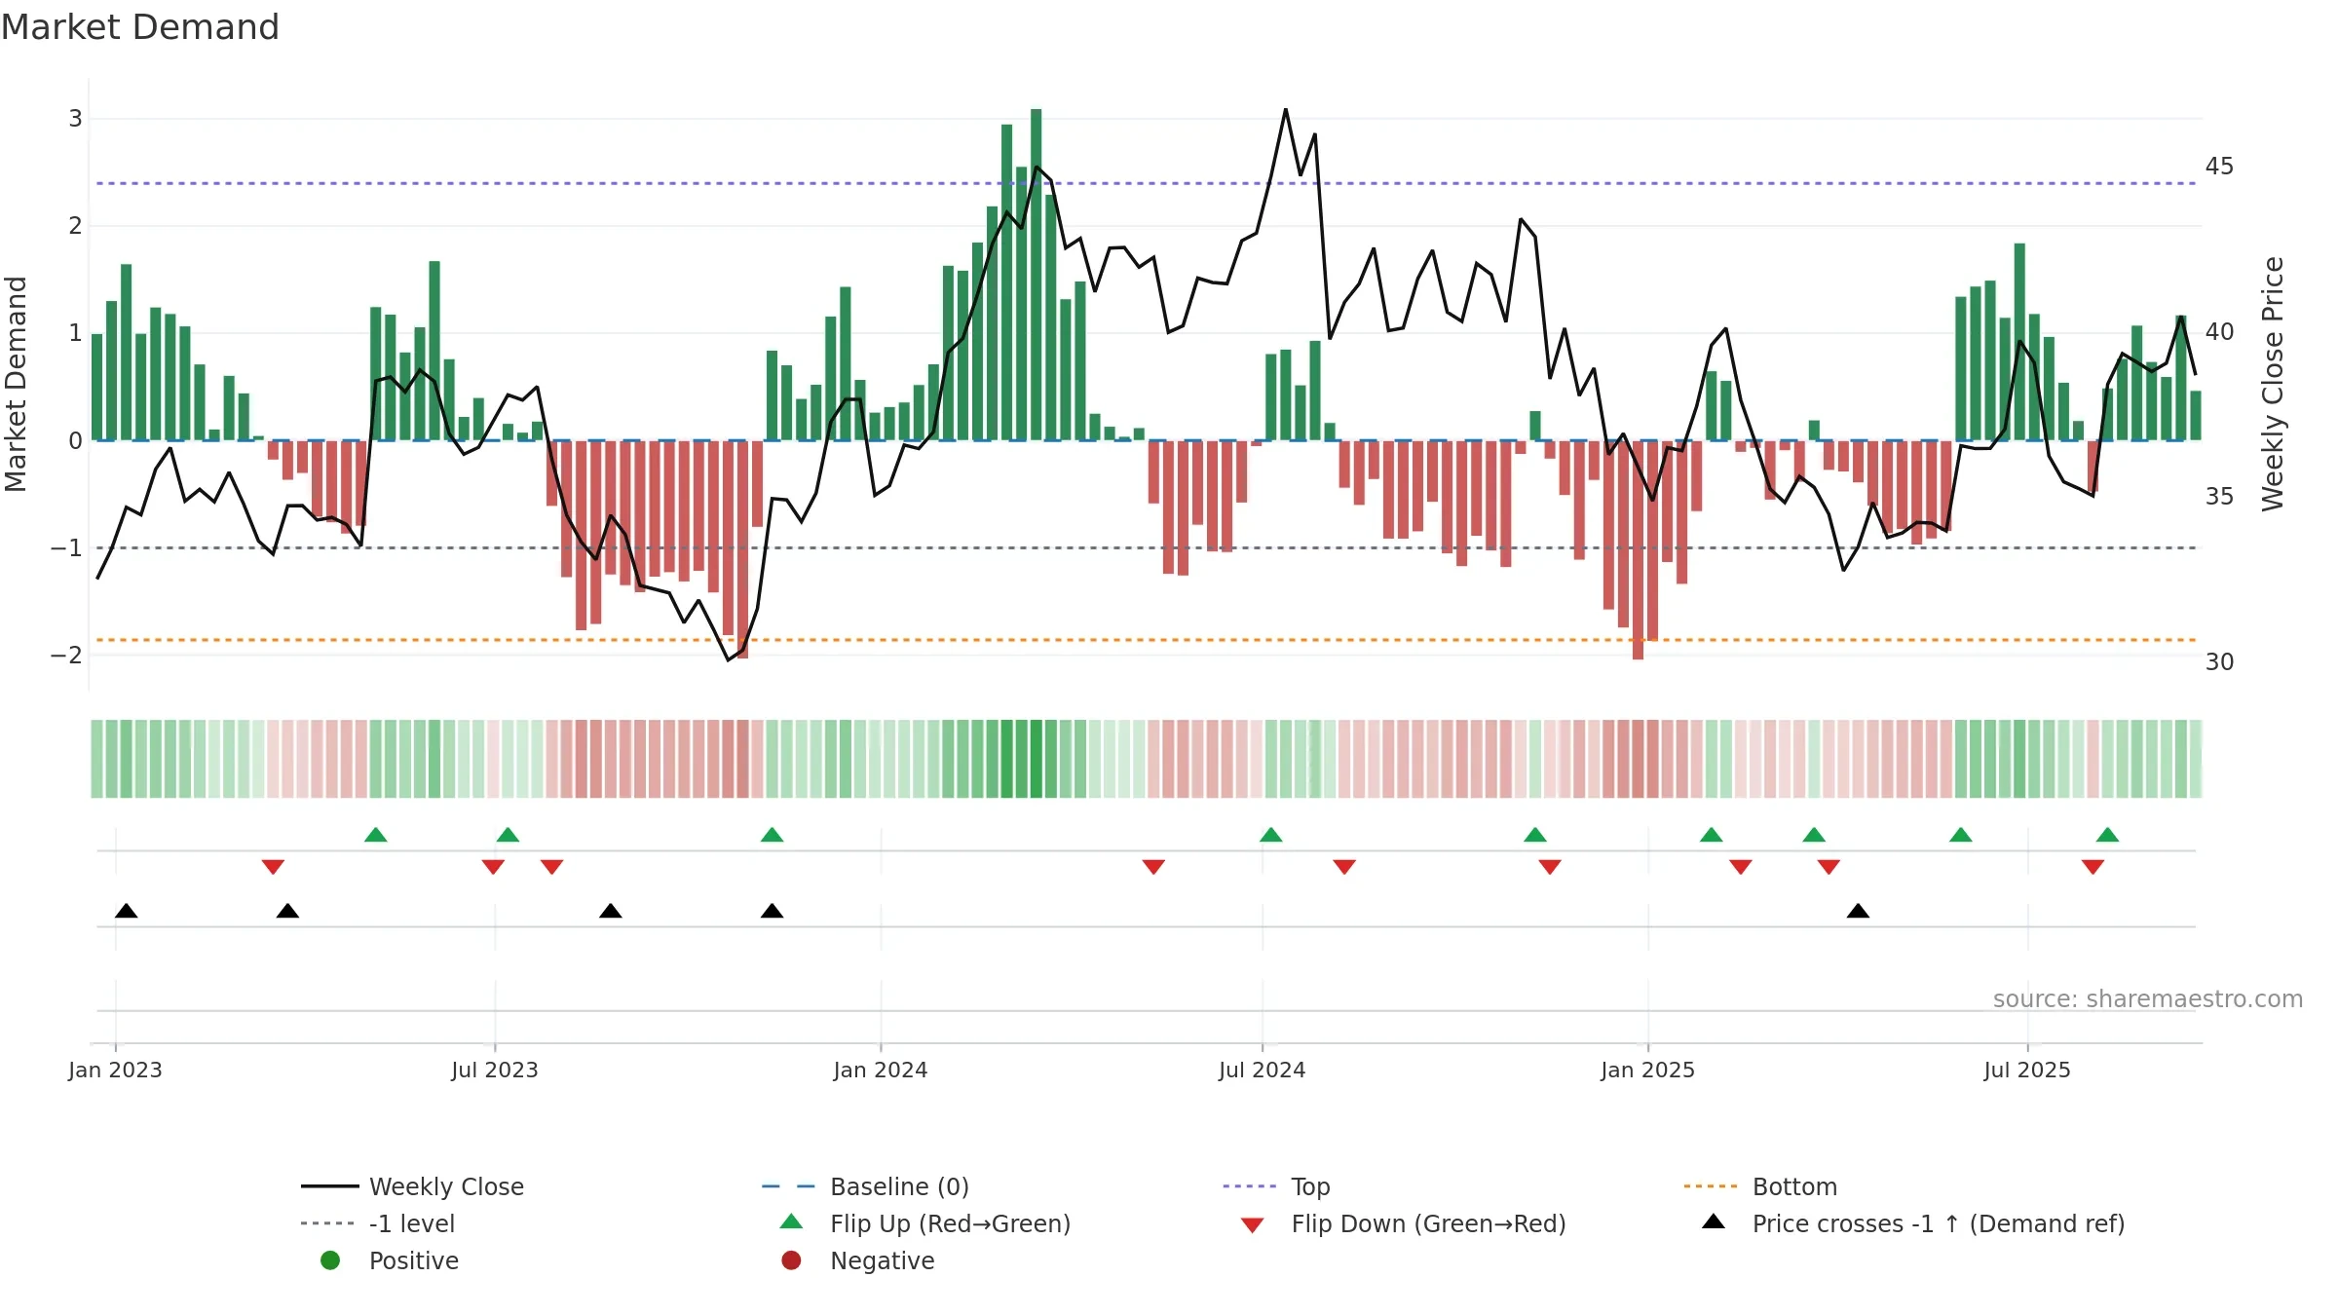The image size is (2338, 1315).
Task: Click the 40 tick on price axis
Action: coord(2220,332)
